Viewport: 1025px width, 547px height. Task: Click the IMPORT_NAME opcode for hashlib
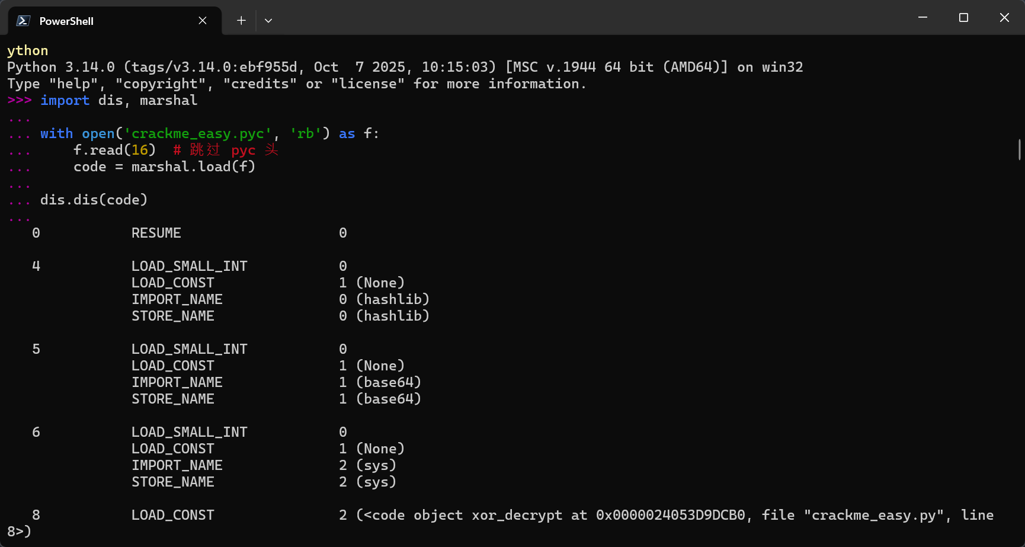(x=177, y=300)
